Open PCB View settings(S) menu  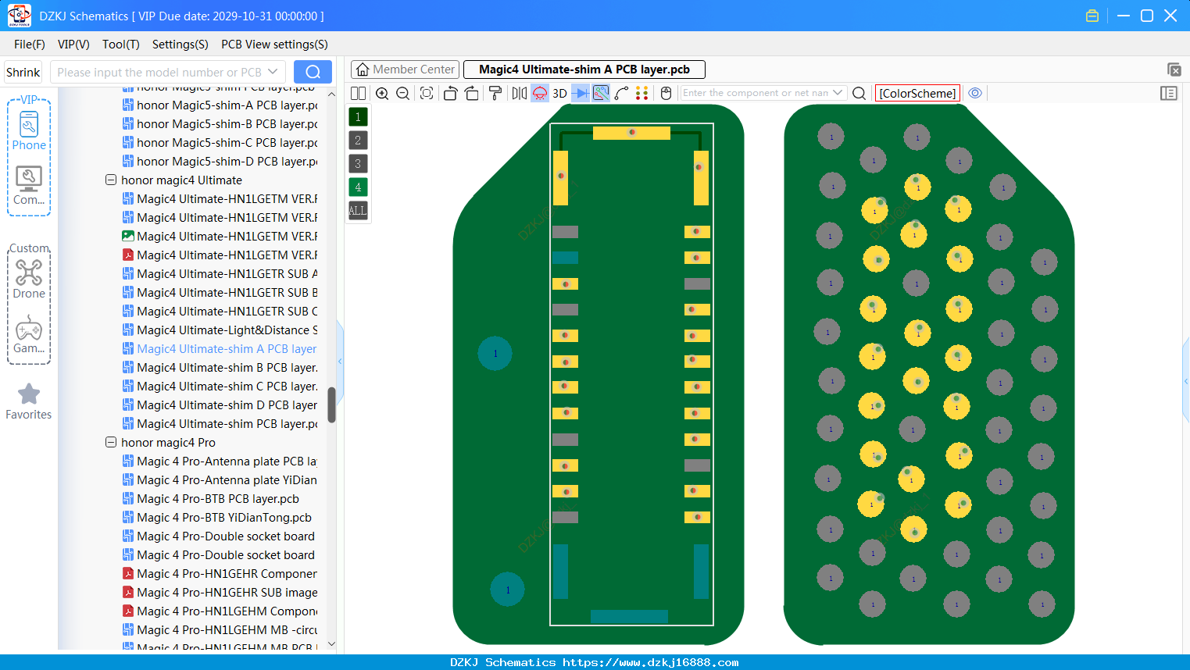click(x=274, y=45)
